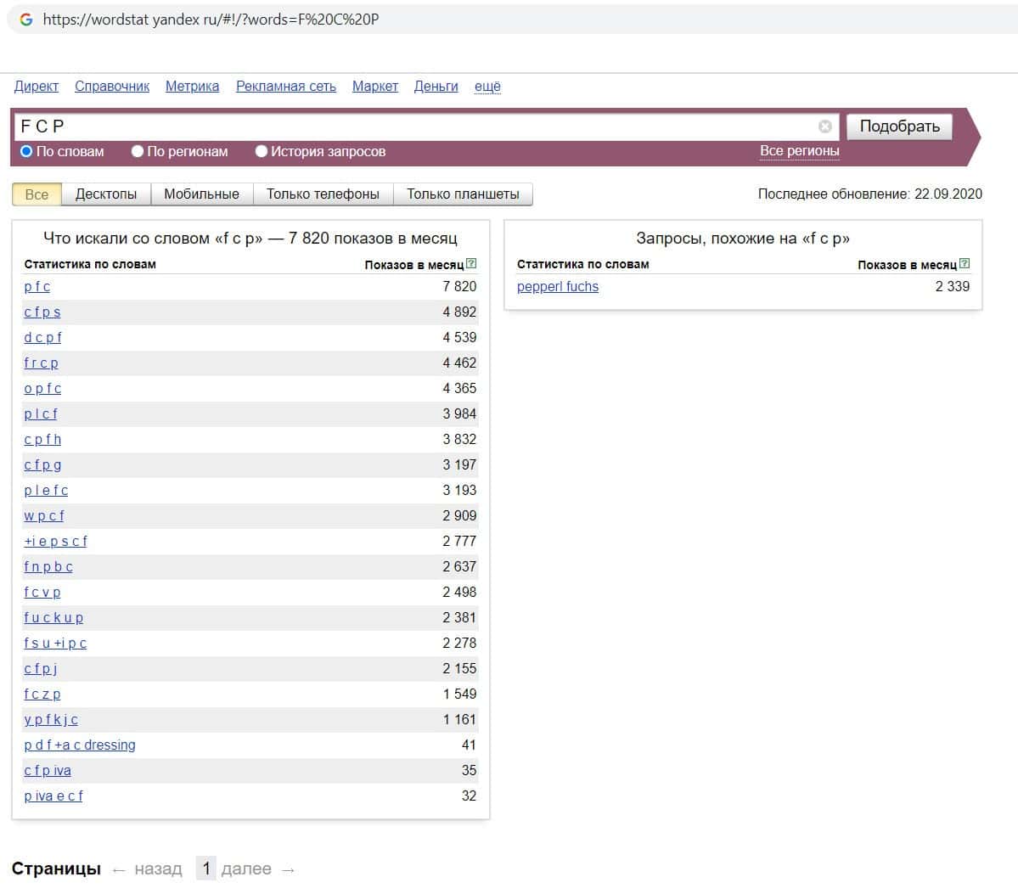The image size is (1018, 894).
Task: Click into the keyword search input field
Action: click(x=416, y=127)
